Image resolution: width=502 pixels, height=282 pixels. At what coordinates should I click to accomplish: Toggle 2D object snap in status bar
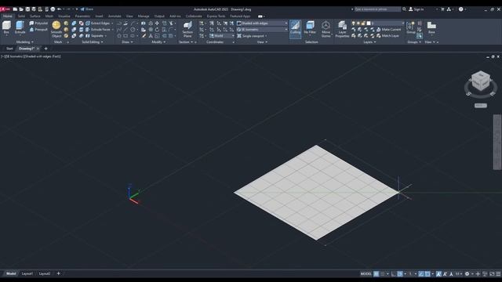[x=427, y=273]
